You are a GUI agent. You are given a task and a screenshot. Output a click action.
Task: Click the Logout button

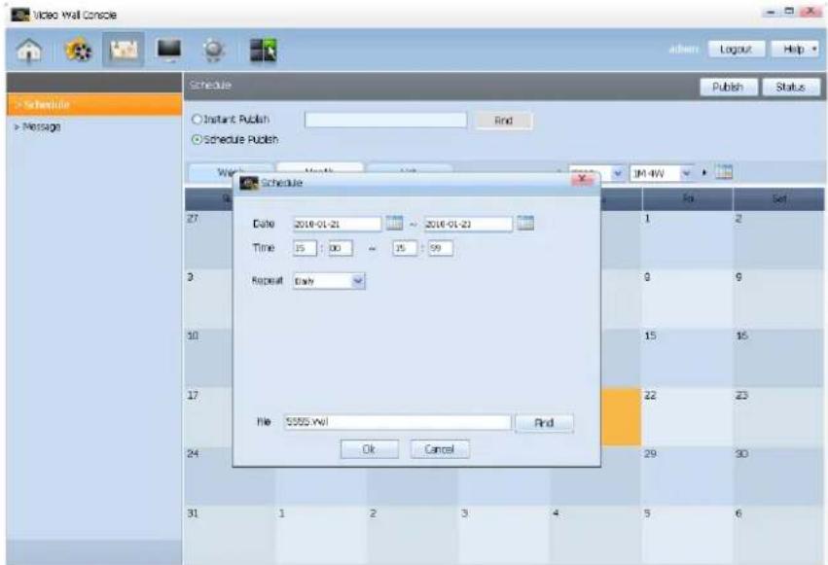click(737, 49)
